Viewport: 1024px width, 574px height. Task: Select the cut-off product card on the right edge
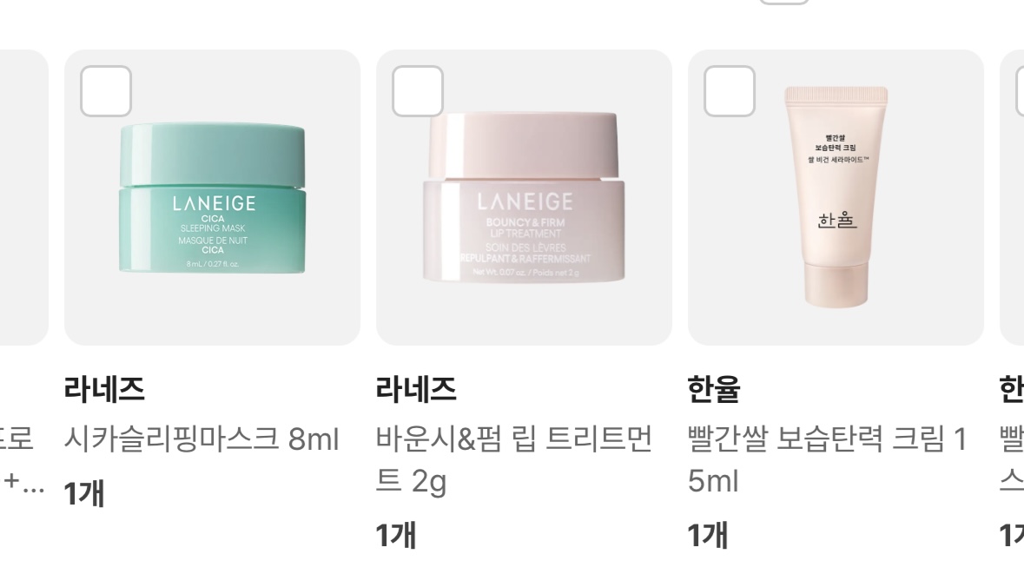click(1012, 197)
